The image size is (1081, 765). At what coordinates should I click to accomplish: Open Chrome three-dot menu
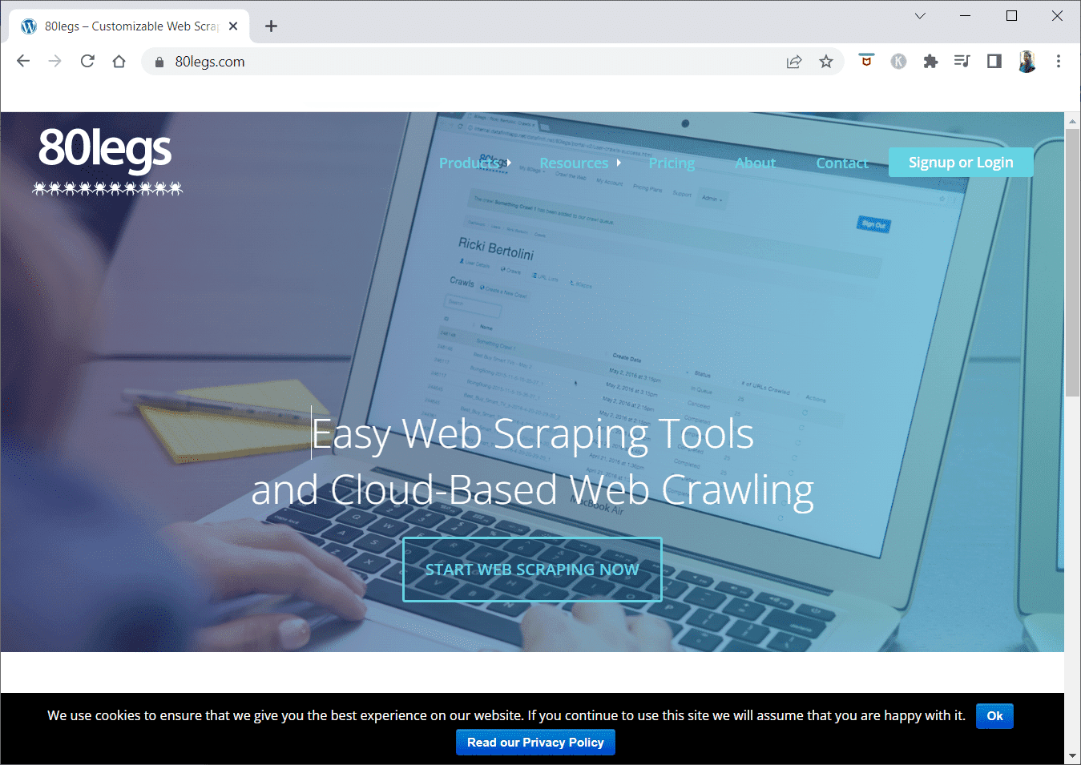click(1059, 62)
